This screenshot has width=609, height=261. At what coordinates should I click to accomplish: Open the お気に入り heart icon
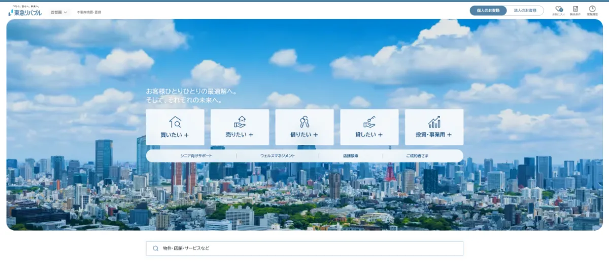pos(559,10)
